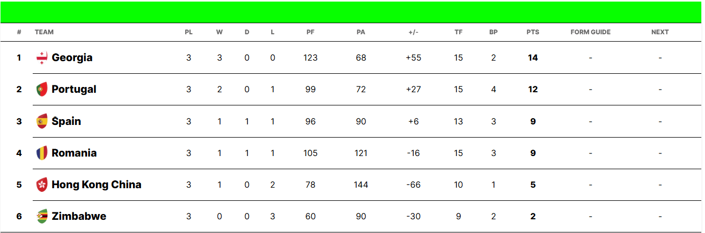This screenshot has width=705, height=233.
Task: Open the Romania team link
Action: pyautogui.click(x=74, y=153)
